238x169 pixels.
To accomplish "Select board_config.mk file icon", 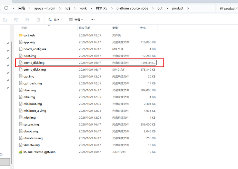I will 21,49.
